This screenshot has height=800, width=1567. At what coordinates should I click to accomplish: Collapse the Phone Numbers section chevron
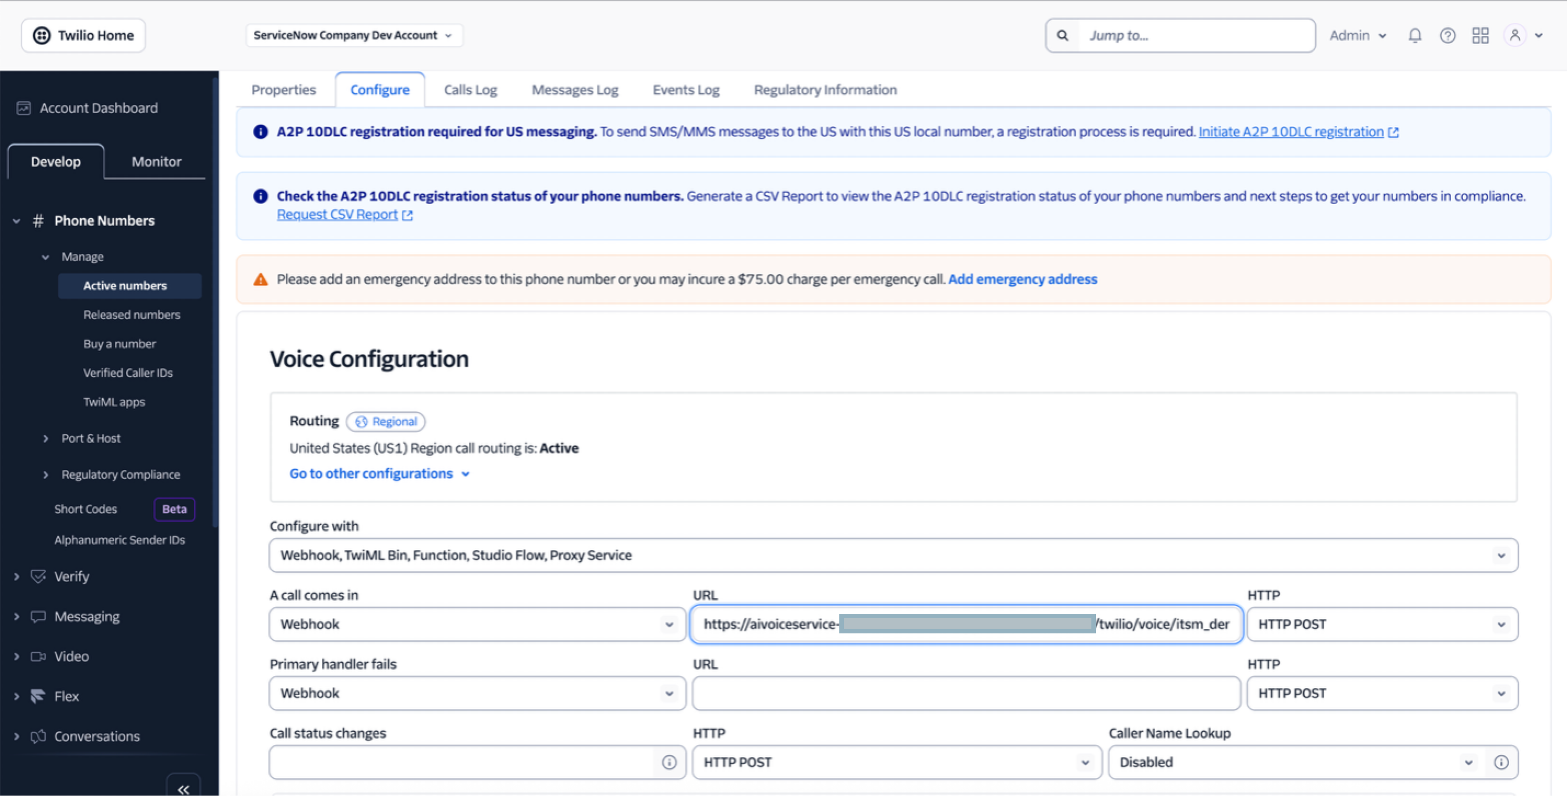click(x=16, y=221)
